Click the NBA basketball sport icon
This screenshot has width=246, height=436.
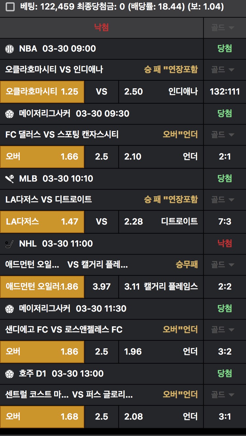(10, 49)
